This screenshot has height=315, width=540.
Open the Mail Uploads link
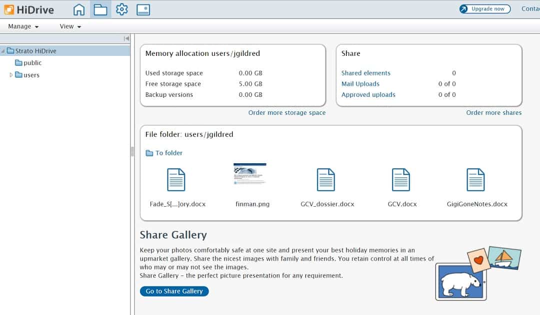(360, 83)
